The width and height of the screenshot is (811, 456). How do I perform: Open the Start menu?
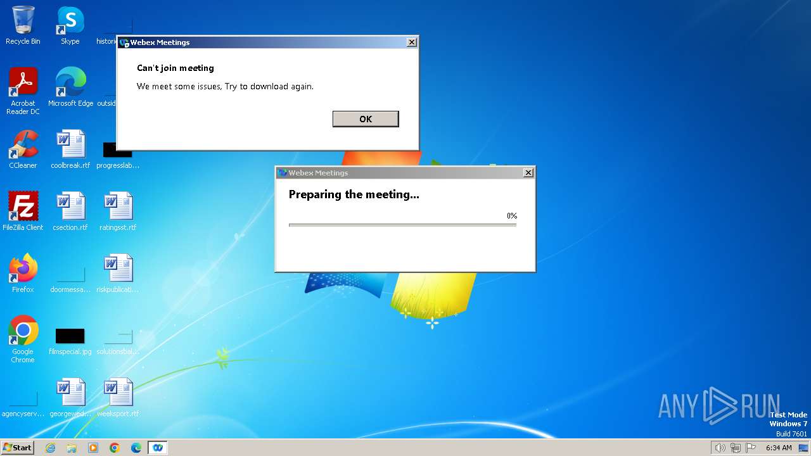tap(18, 448)
